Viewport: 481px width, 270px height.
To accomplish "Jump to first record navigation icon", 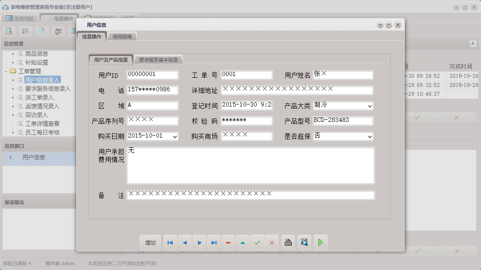I will tap(170, 242).
